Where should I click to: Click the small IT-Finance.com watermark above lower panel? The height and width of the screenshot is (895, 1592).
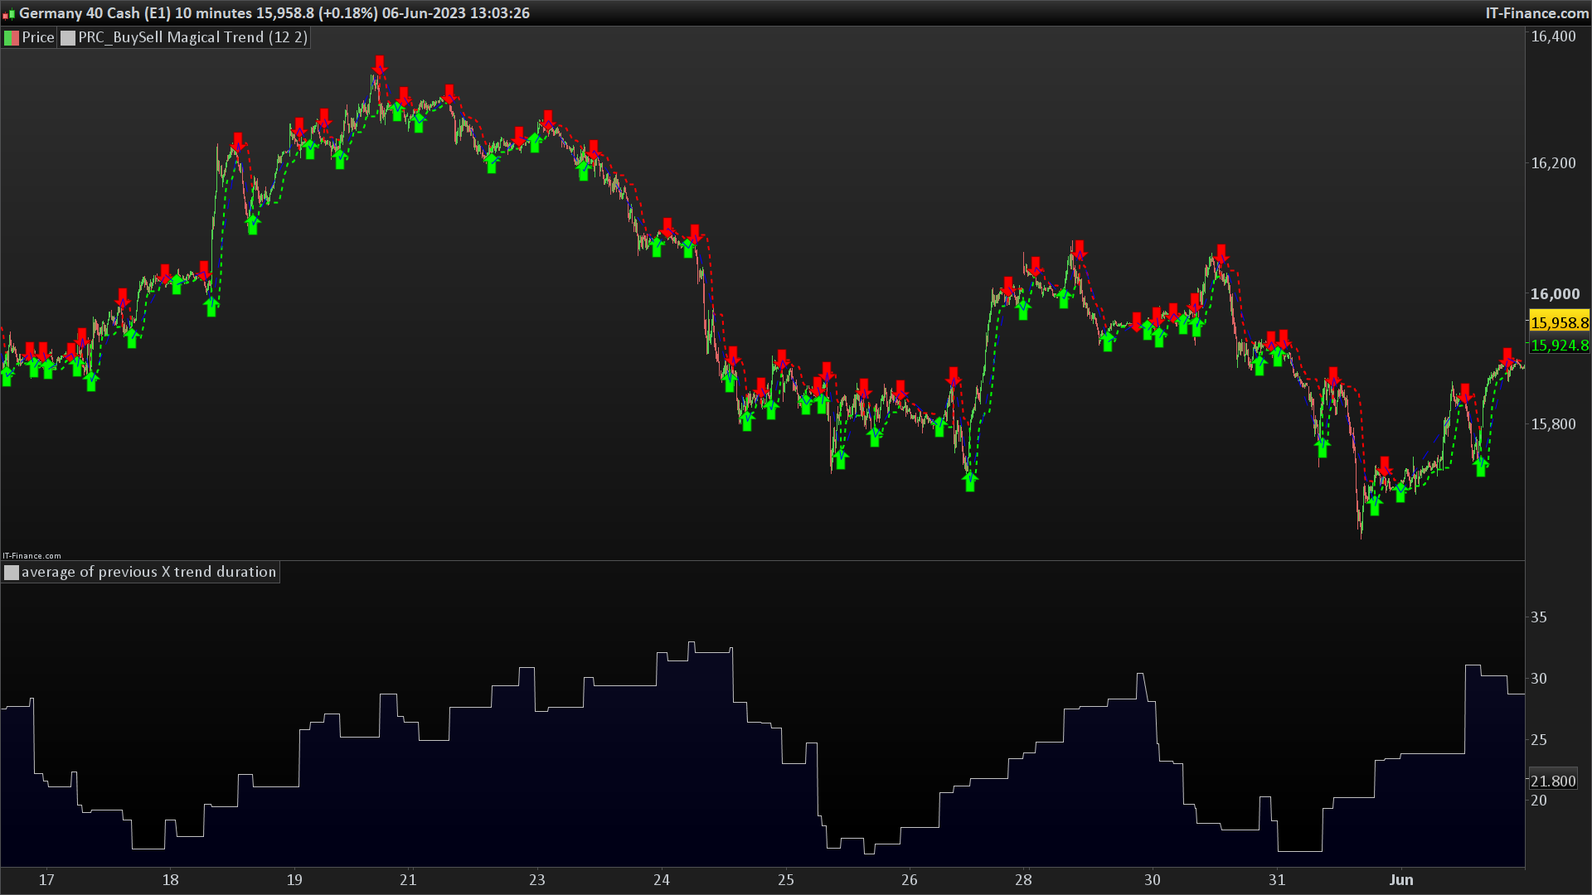point(32,556)
